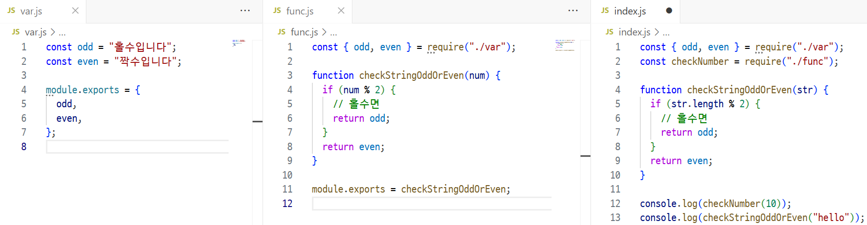Click module.exports in var.js

point(82,90)
